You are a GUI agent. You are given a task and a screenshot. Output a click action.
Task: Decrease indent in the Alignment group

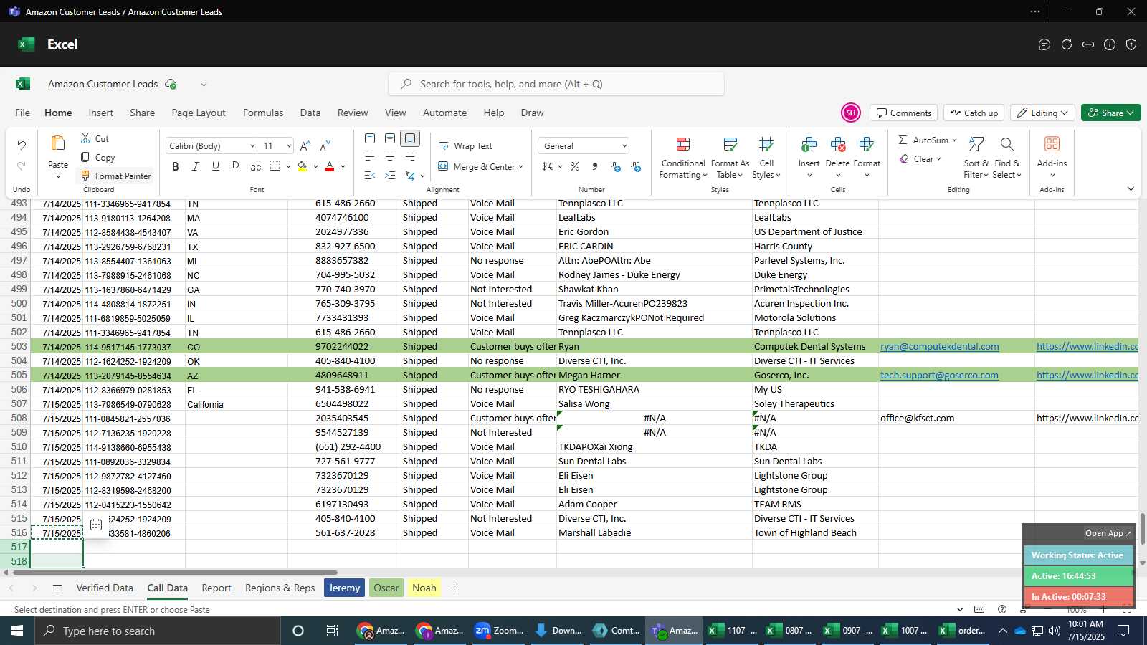click(x=370, y=176)
